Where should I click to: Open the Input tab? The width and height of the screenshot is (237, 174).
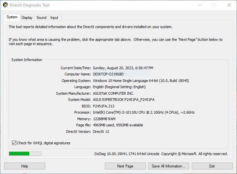pyautogui.click(x=54, y=18)
